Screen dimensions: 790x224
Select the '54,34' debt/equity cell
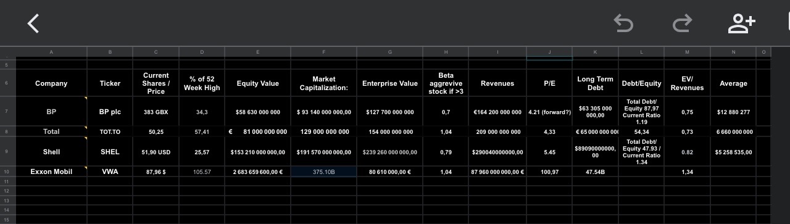pos(641,131)
